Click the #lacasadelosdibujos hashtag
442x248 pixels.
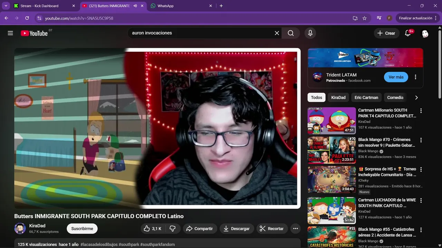99,245
